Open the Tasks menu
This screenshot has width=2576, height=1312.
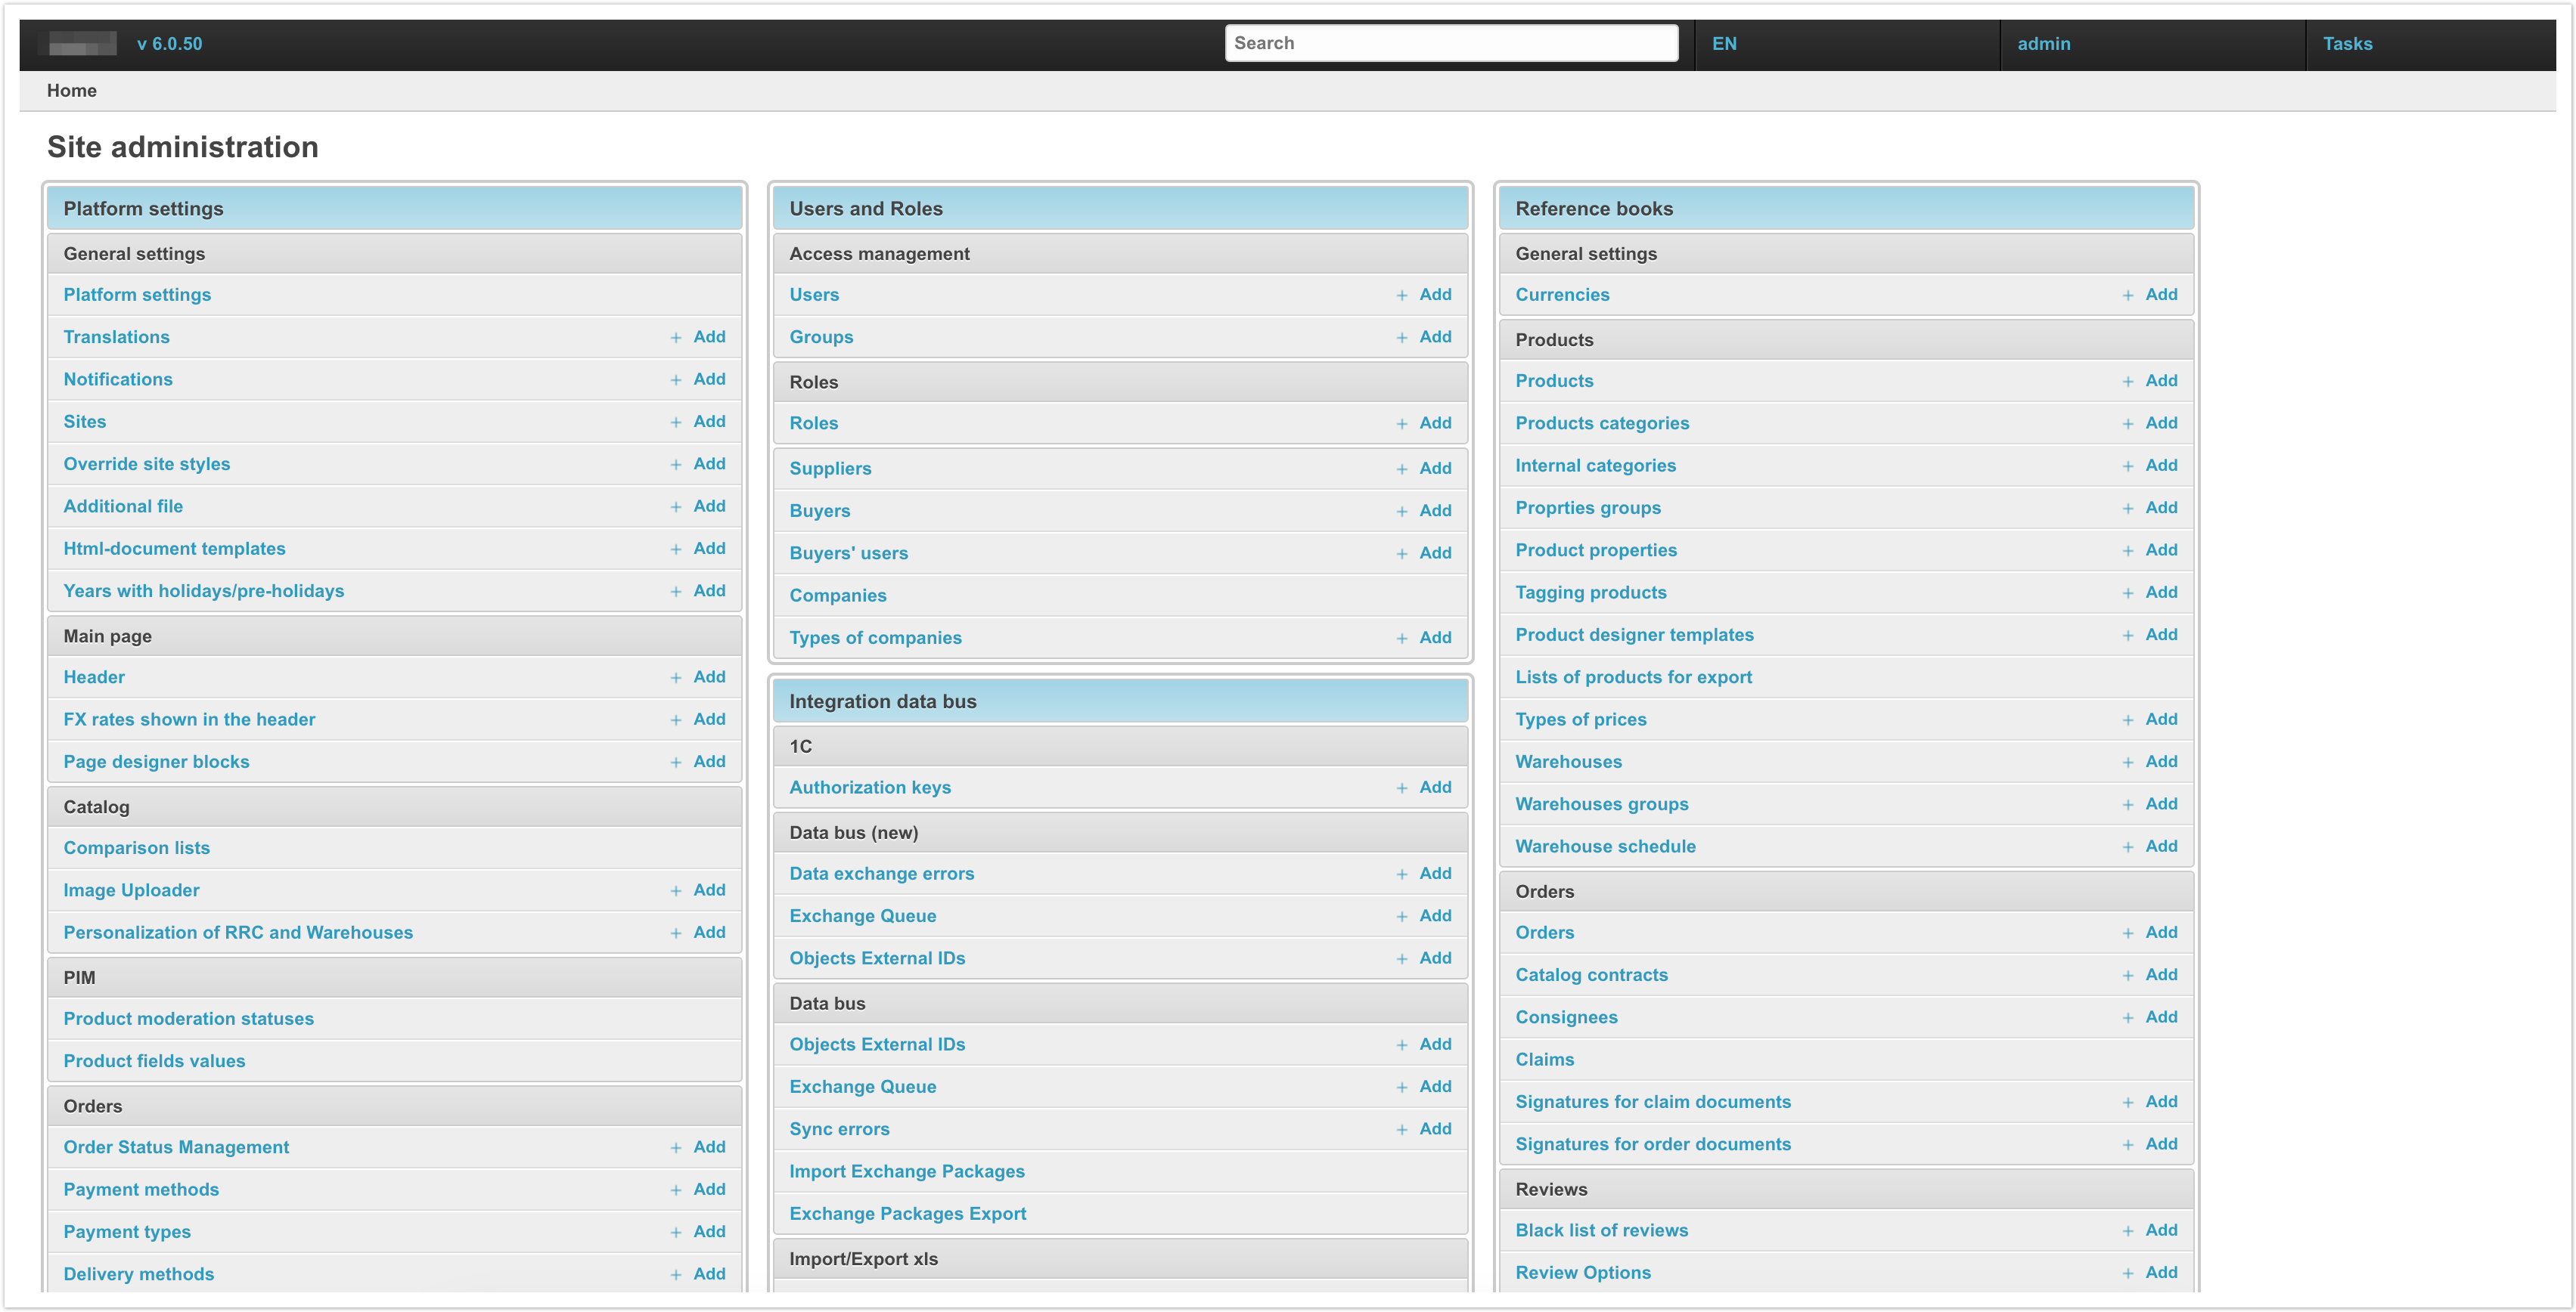(2347, 44)
